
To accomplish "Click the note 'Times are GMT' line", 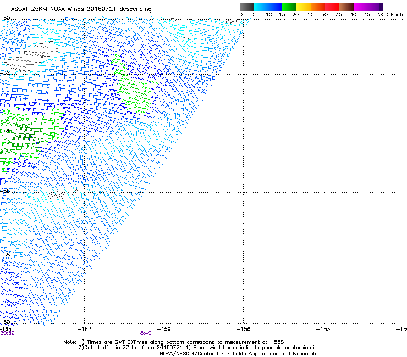I will (x=174, y=342).
